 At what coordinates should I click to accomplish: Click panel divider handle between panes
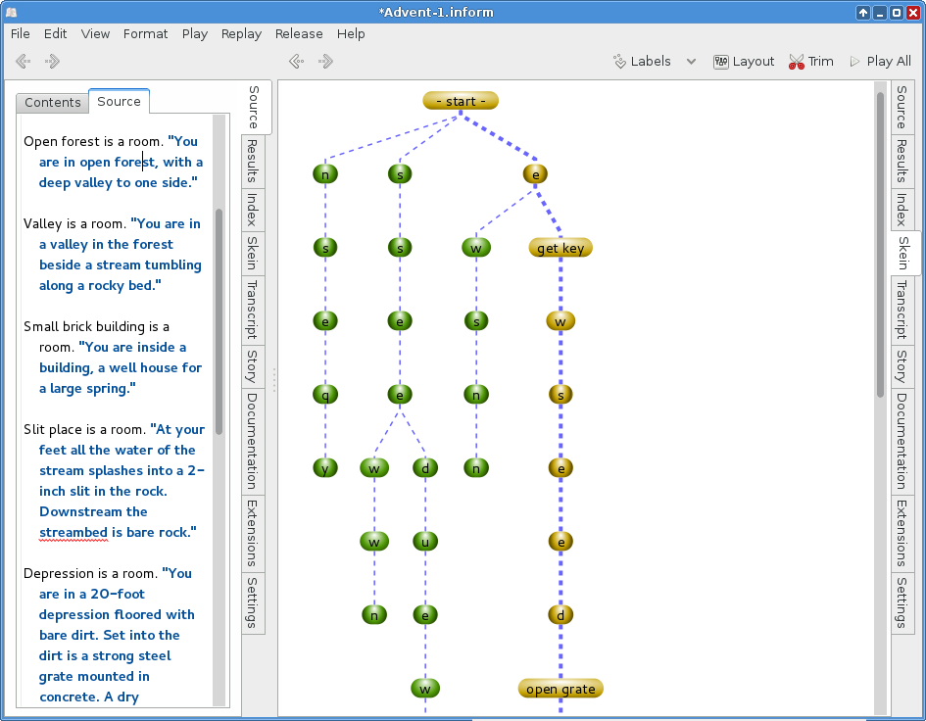tap(274, 380)
